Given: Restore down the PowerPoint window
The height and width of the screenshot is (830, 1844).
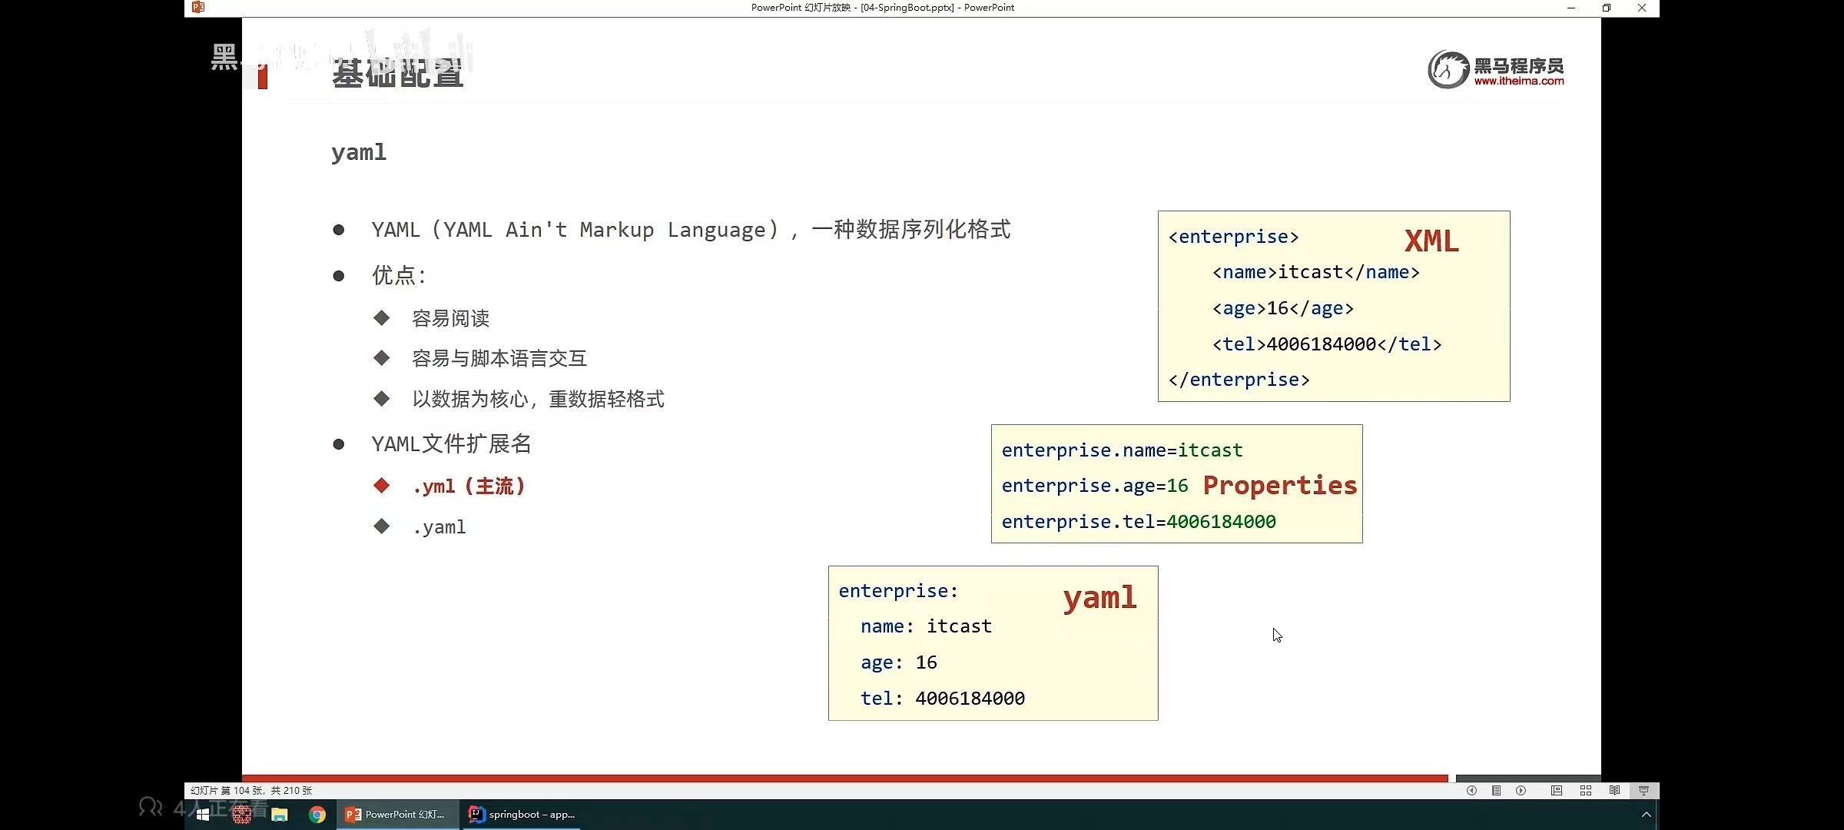Looking at the screenshot, I should click(1607, 8).
